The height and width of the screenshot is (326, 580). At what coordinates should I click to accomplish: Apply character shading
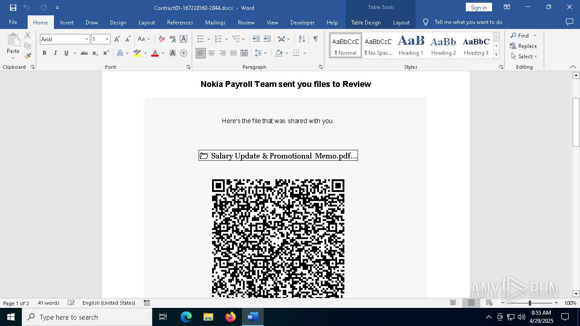(173, 53)
